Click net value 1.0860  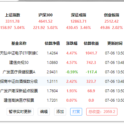pyautogui.click(x=52, y=63)
